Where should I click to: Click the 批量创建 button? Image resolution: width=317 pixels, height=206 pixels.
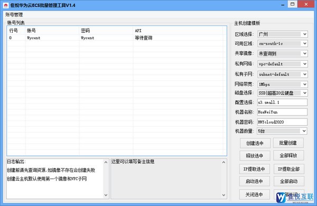tap(288, 143)
